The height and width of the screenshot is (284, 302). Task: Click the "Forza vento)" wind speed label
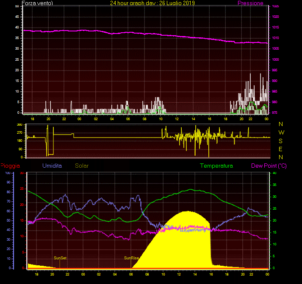point(37,3)
